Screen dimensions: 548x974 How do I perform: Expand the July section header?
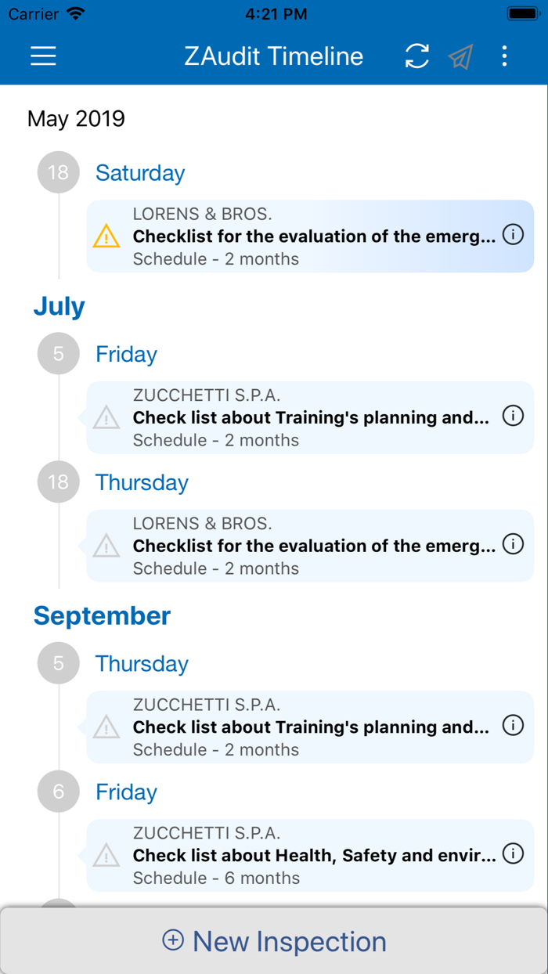click(59, 307)
